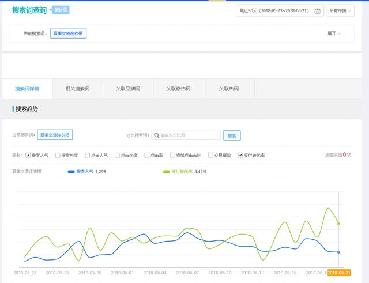Screen dimensions: 369x283
Task: Click the 搜索词查询 page title
Action: tap(29, 10)
